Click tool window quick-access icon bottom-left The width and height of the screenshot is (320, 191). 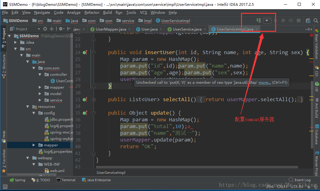[x=5, y=186]
